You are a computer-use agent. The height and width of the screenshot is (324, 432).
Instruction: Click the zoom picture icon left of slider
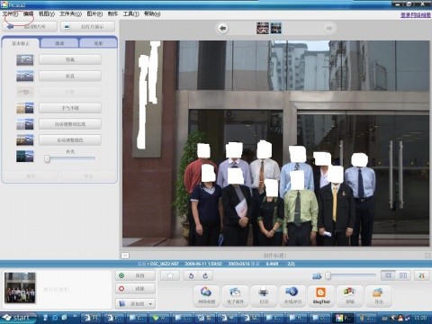317,275
